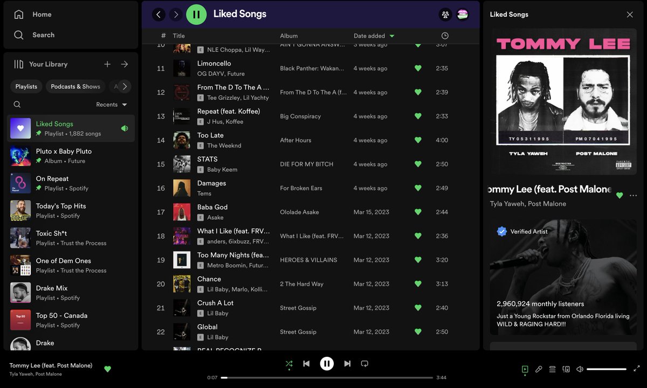Viewport: 647px width, 388px height.
Task: Seek within the song progress bar
Action: pos(327,378)
